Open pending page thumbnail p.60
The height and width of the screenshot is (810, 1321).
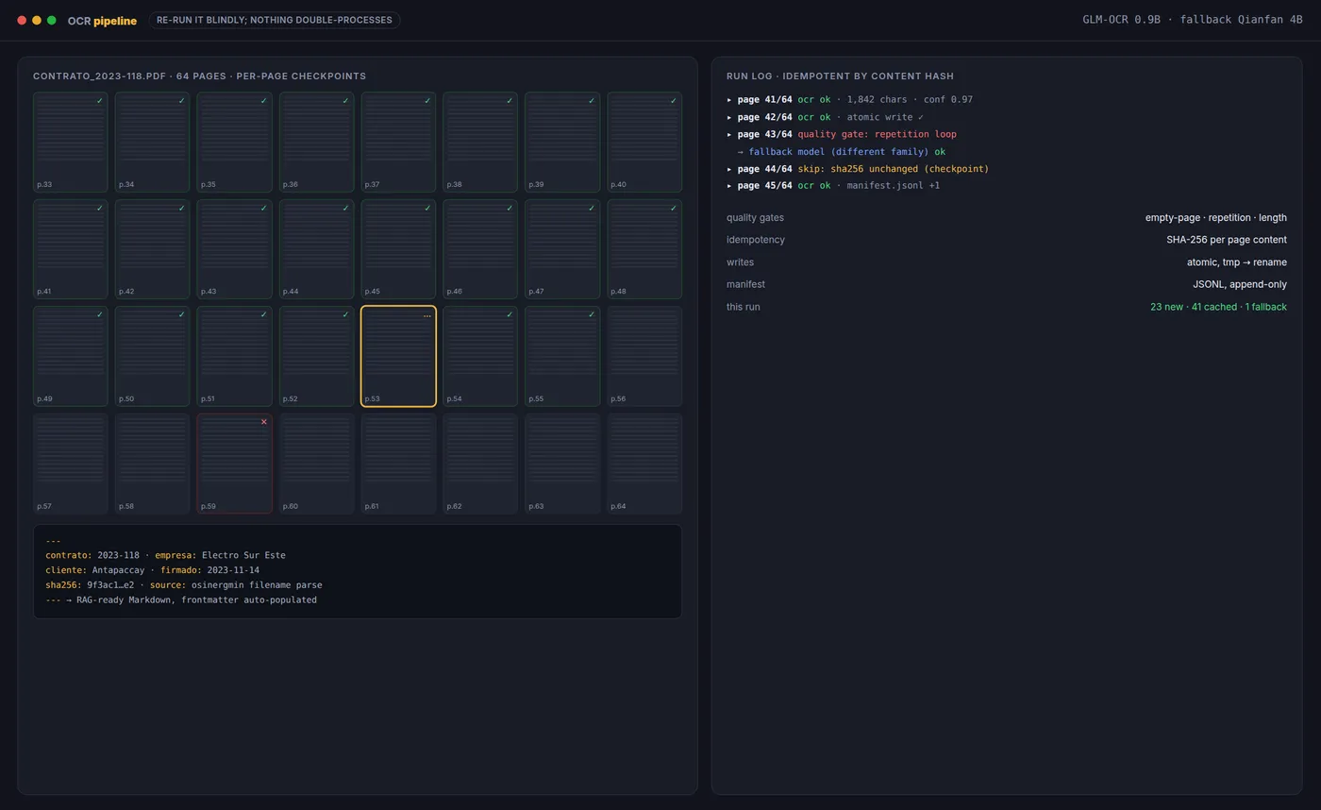point(316,464)
